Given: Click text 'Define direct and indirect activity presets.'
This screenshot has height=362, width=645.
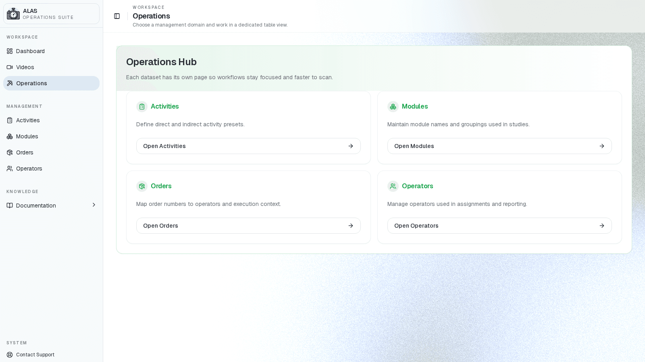Looking at the screenshot, I should coord(190,124).
